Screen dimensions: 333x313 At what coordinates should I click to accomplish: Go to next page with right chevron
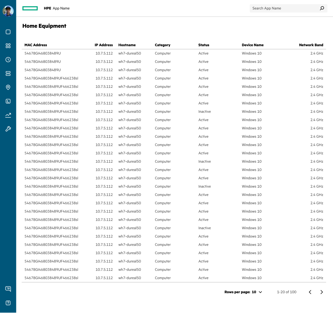click(x=322, y=292)
